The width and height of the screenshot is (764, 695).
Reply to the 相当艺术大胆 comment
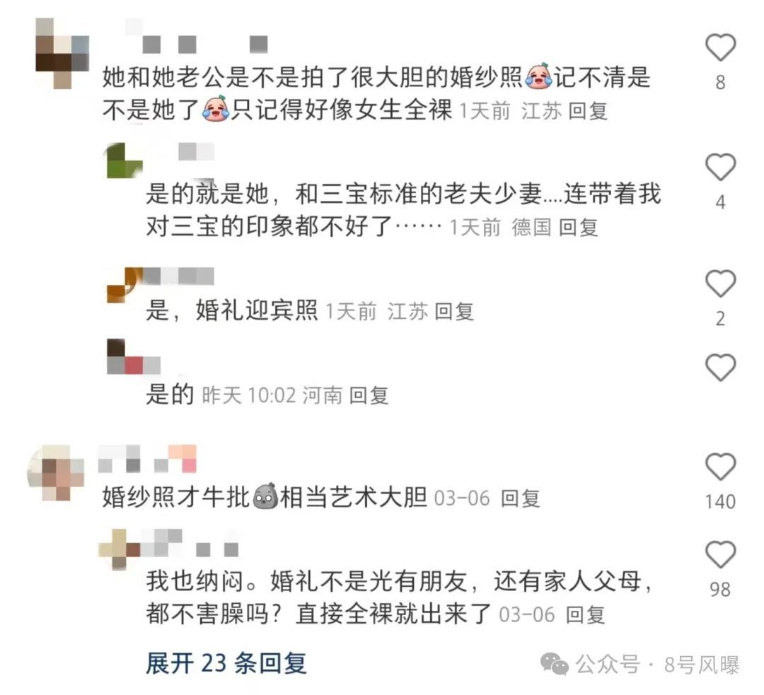coord(521,498)
